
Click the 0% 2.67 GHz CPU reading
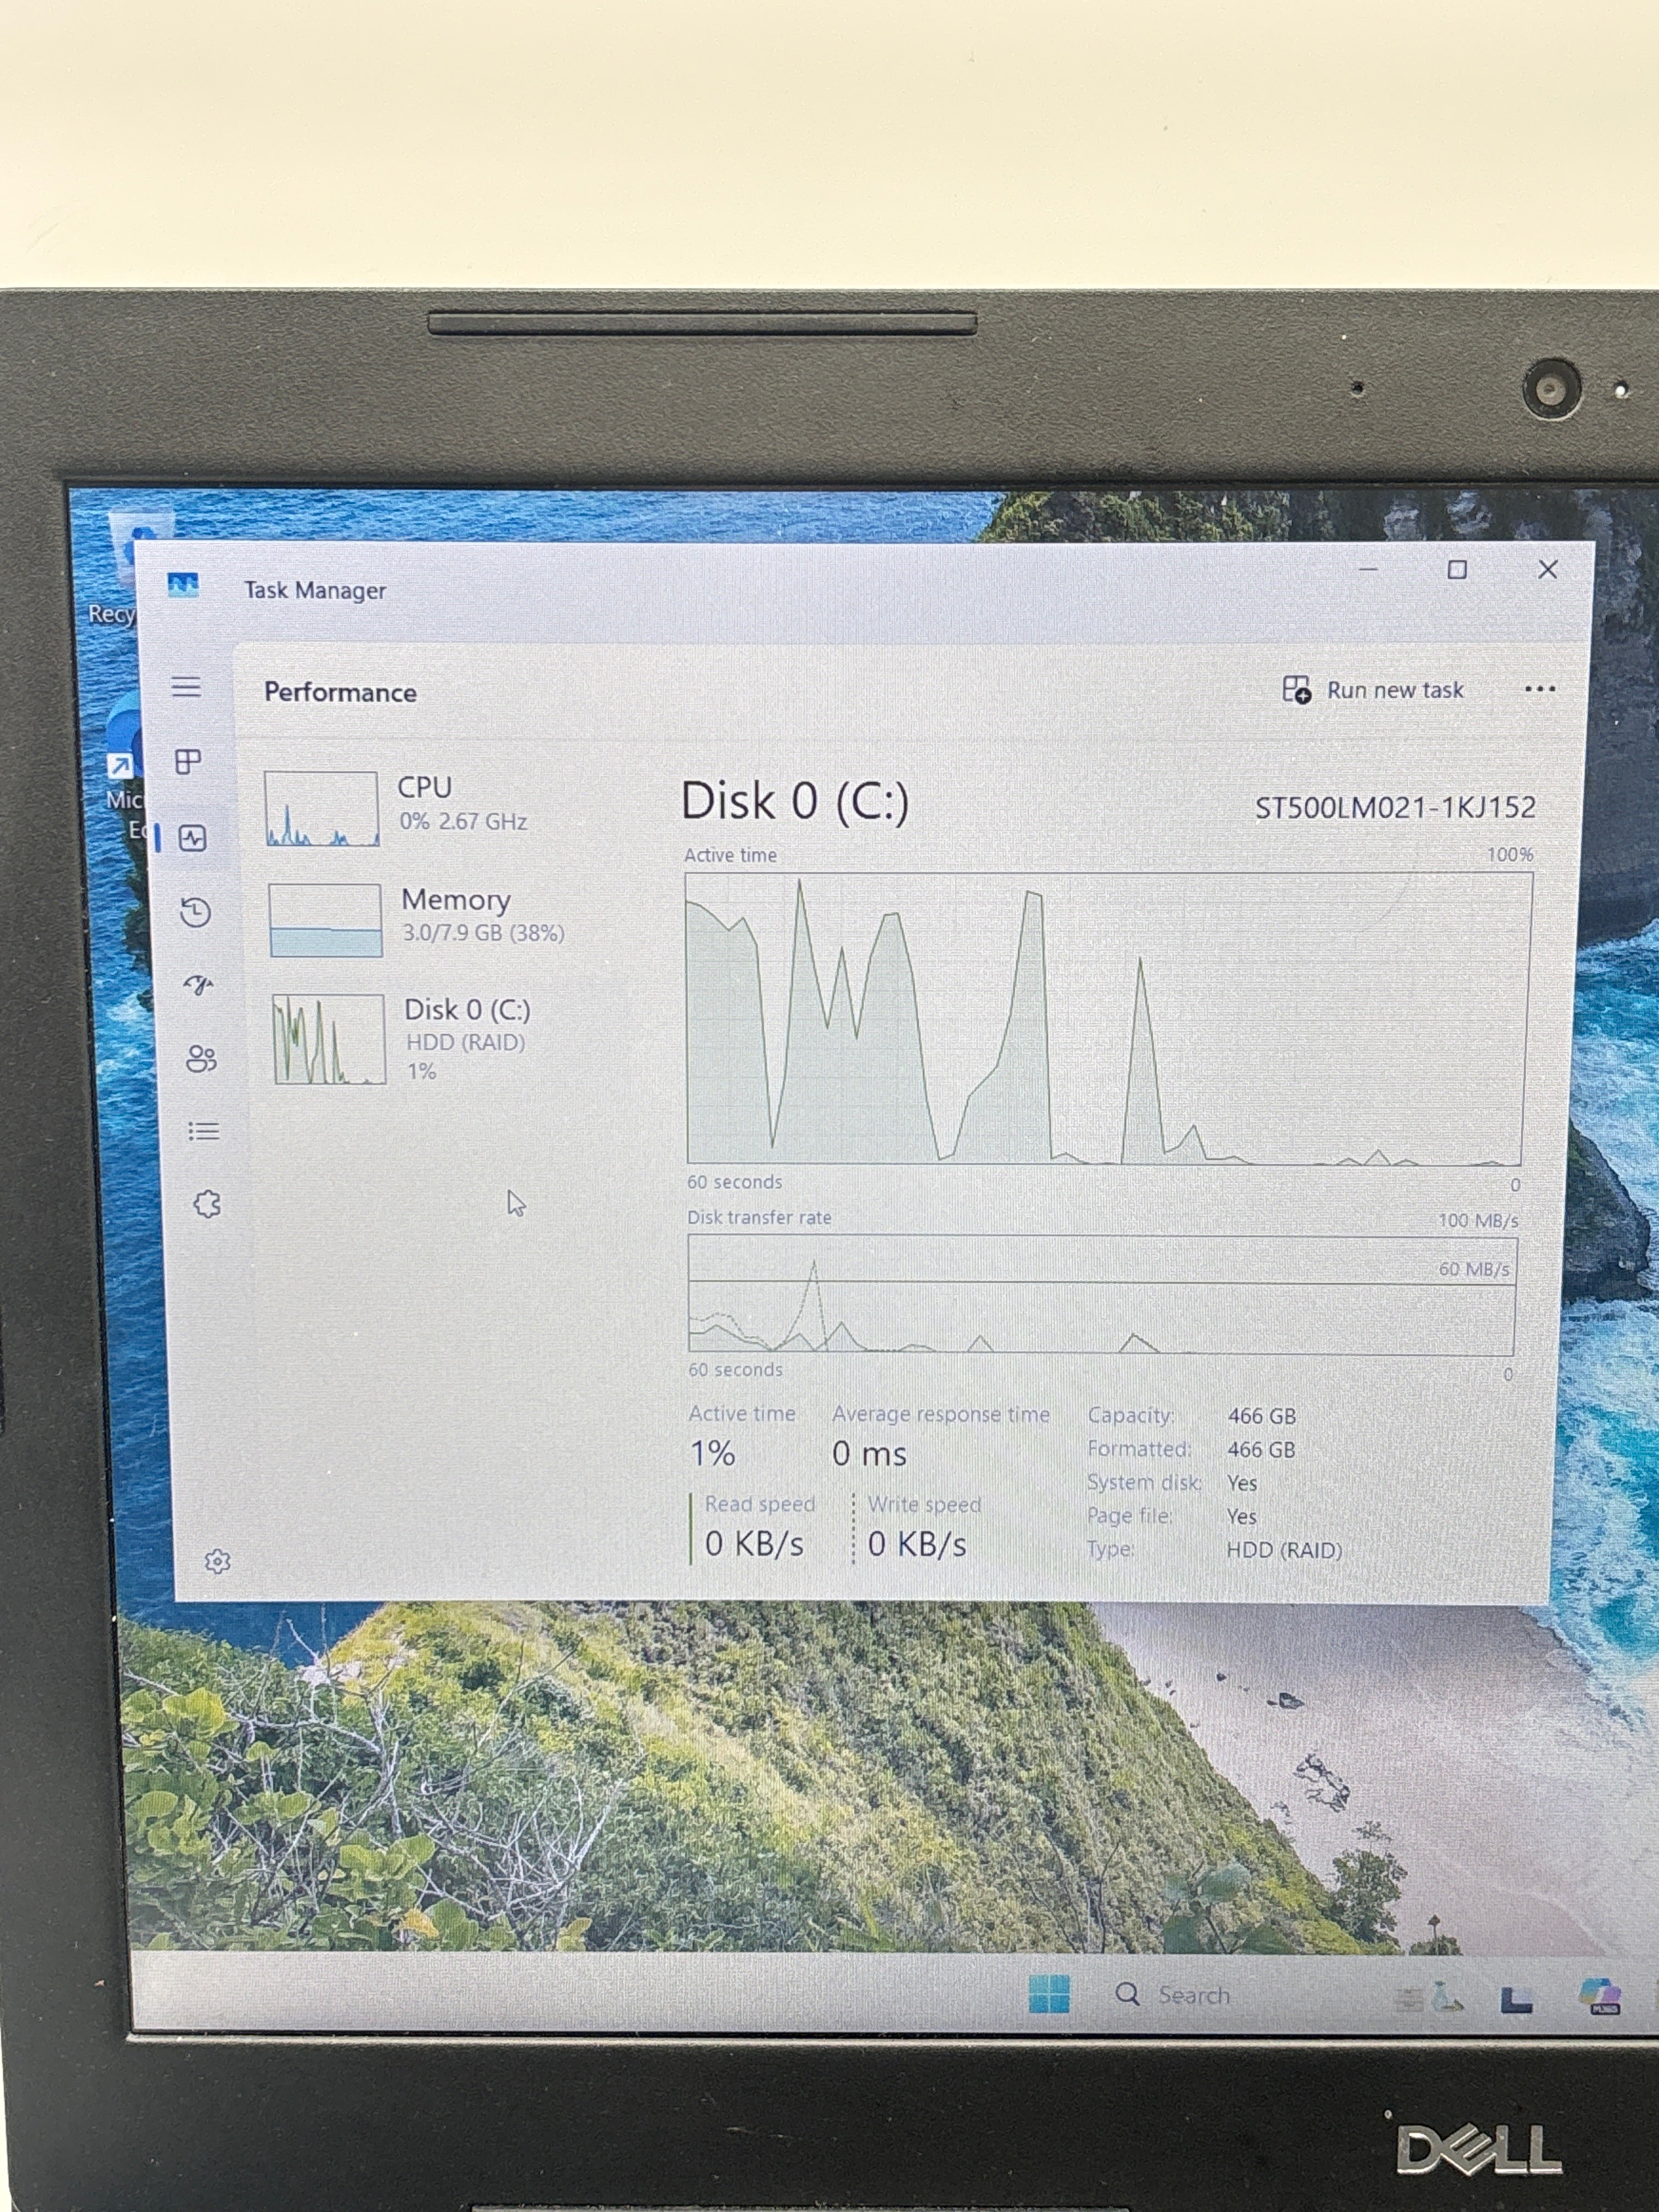click(x=463, y=821)
